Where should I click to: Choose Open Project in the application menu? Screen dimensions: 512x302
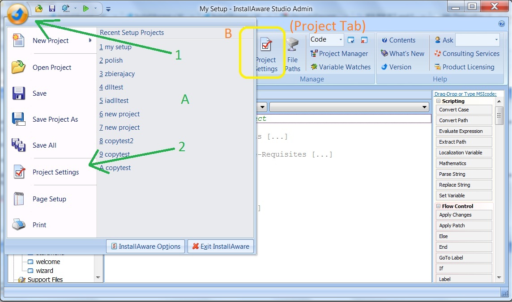(x=52, y=67)
